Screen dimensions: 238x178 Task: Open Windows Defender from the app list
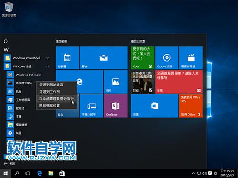pyautogui.click(x=28, y=75)
